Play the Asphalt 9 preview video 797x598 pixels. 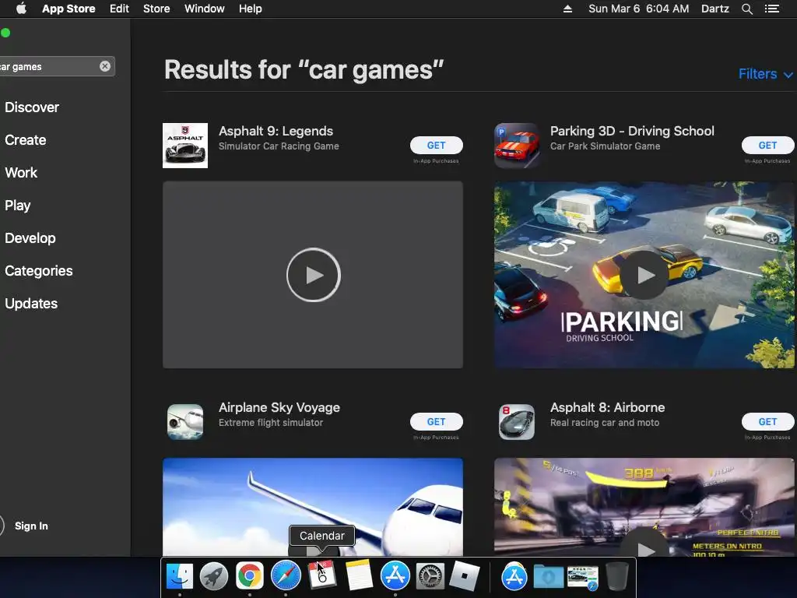[313, 275]
